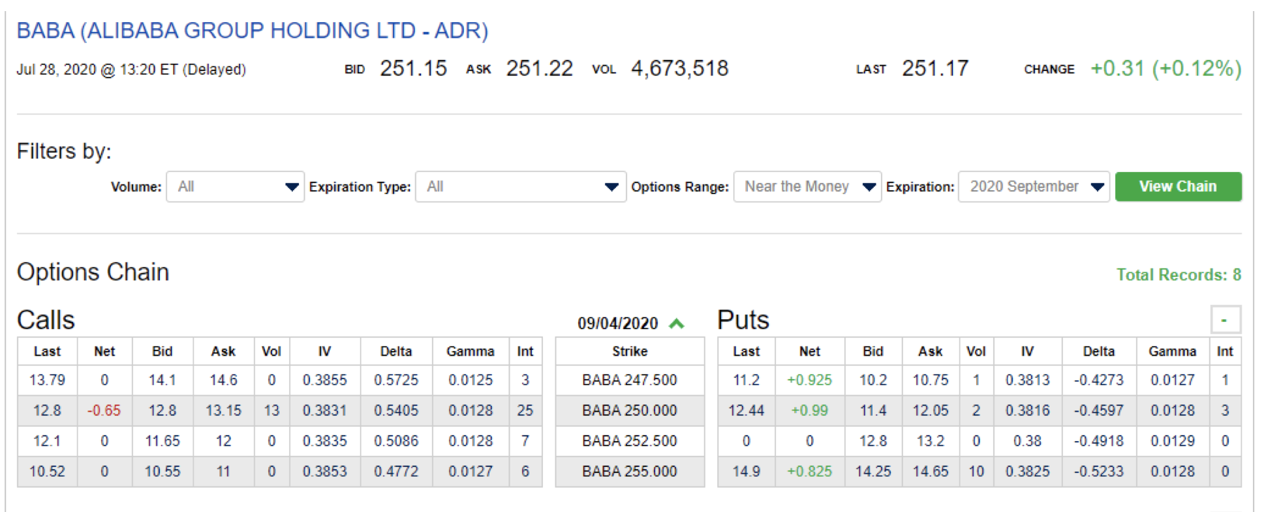
Task: Click the 09/04/2020 expiration date label
Action: 617,324
